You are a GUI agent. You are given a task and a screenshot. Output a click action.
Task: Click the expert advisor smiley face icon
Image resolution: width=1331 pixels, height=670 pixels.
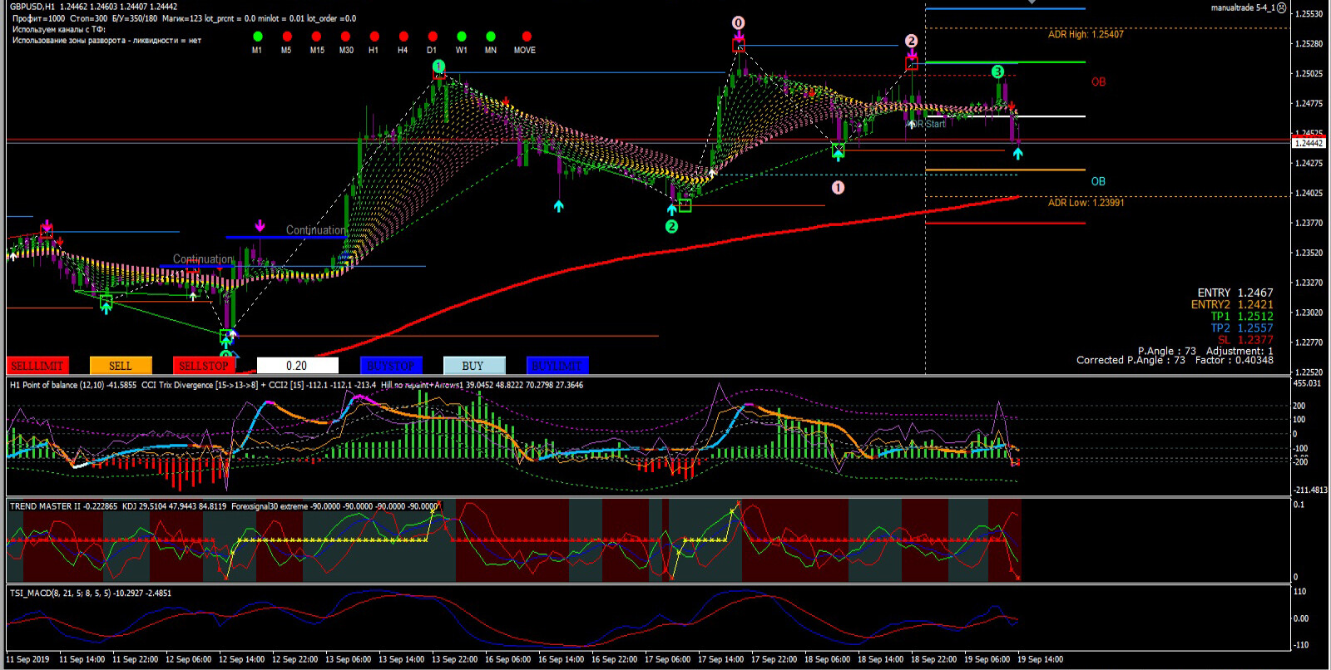(x=1282, y=7)
